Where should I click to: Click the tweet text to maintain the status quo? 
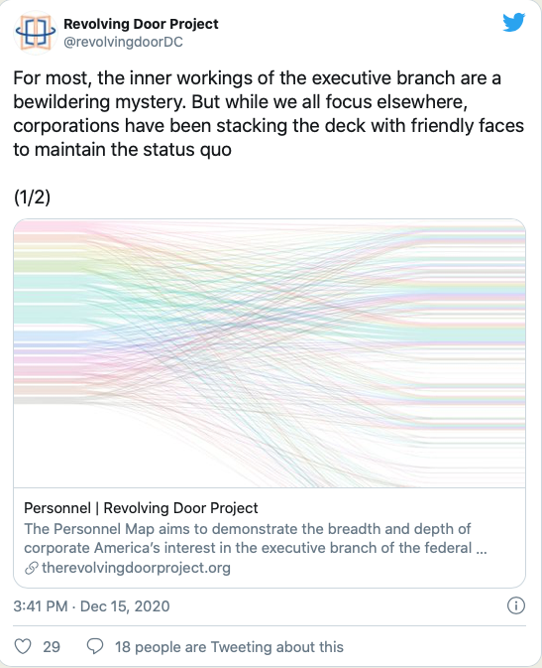click(123, 150)
